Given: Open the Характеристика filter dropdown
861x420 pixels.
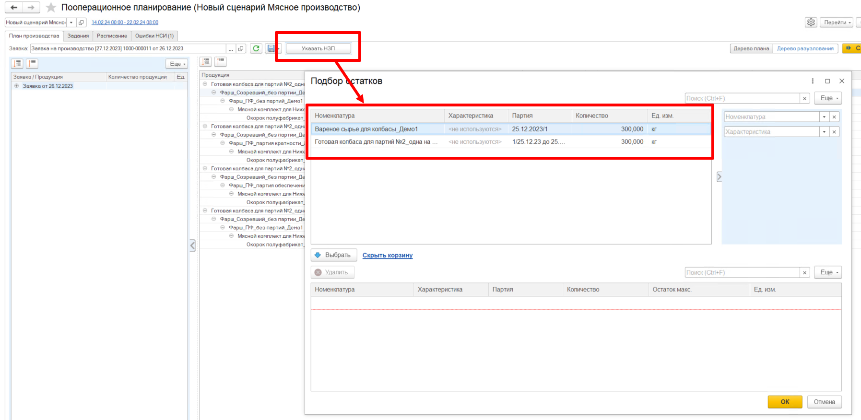Looking at the screenshot, I should pyautogui.click(x=824, y=132).
